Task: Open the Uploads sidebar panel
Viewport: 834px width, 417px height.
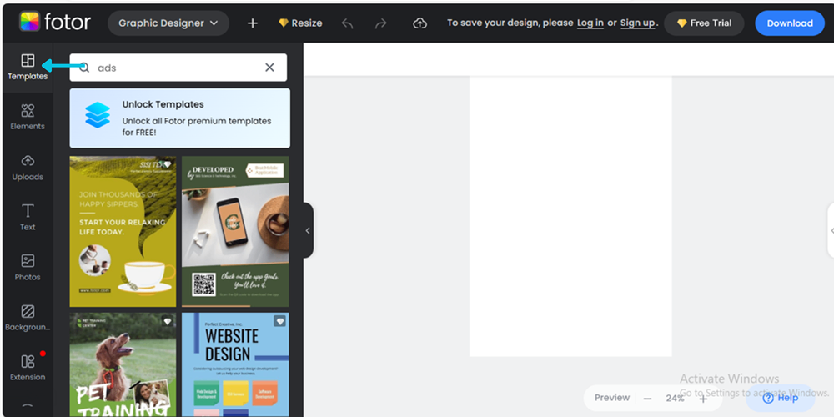Action: click(x=28, y=168)
